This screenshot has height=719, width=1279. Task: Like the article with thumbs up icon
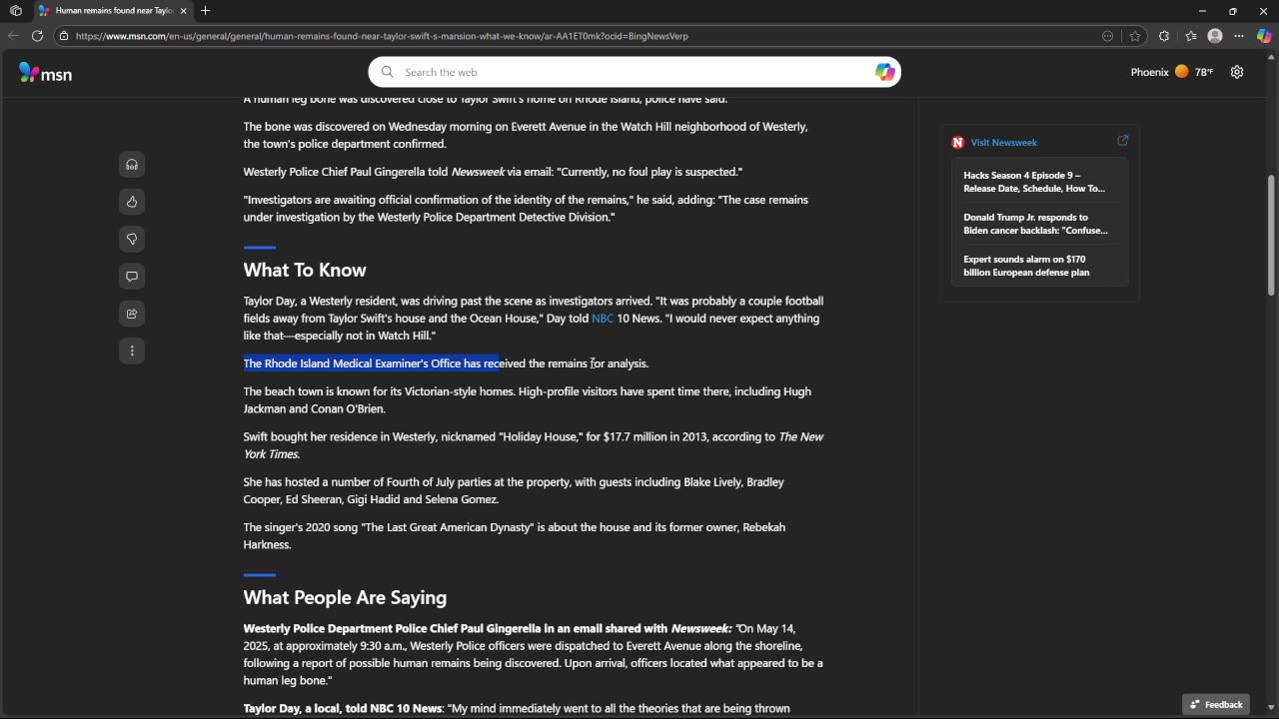click(132, 202)
